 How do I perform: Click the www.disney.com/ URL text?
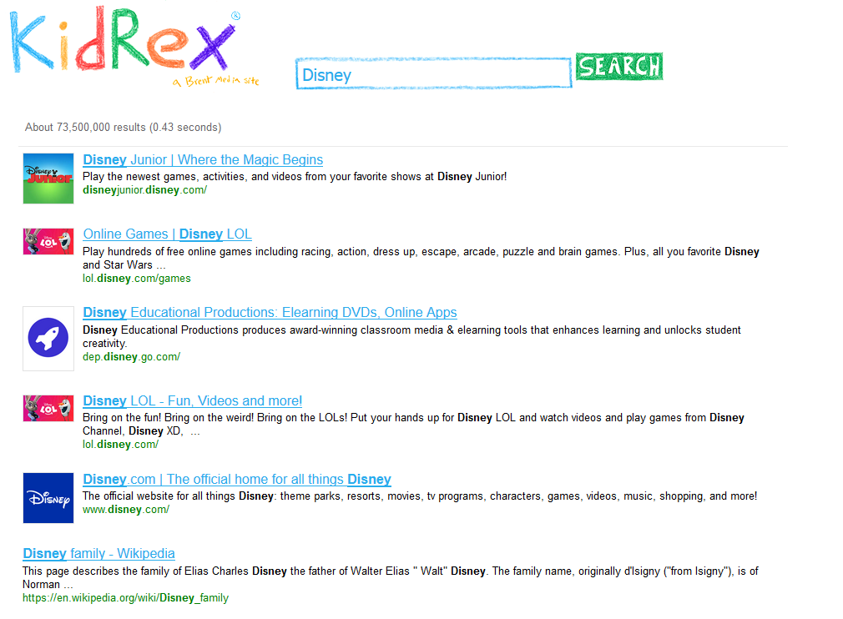coord(126,510)
